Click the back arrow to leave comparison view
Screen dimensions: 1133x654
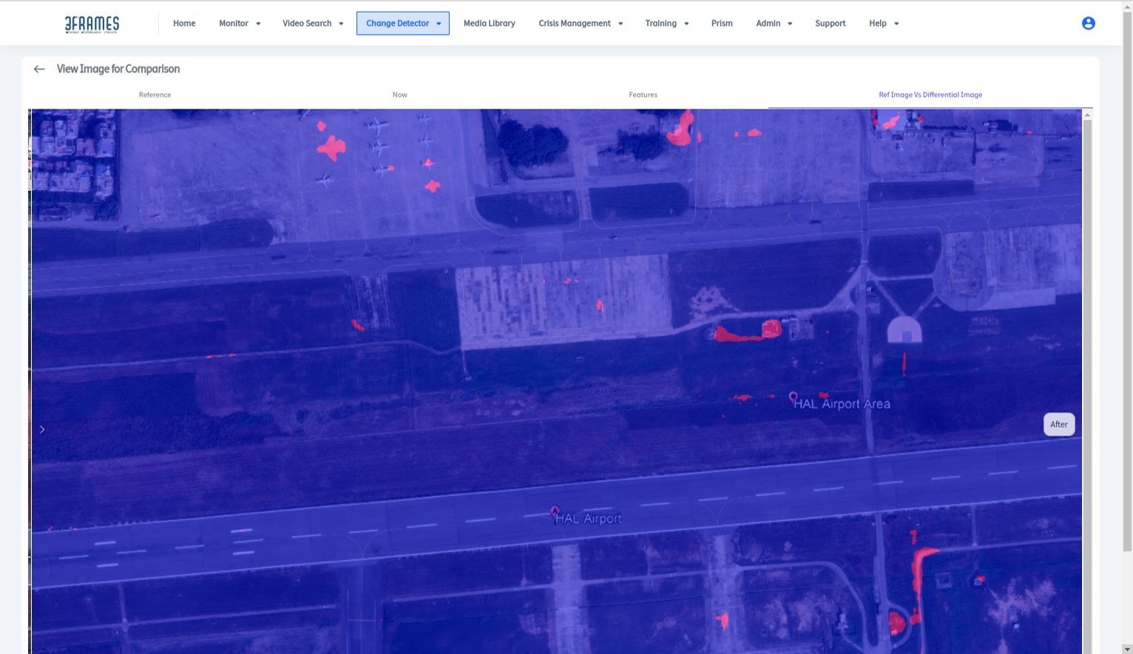[x=39, y=69]
